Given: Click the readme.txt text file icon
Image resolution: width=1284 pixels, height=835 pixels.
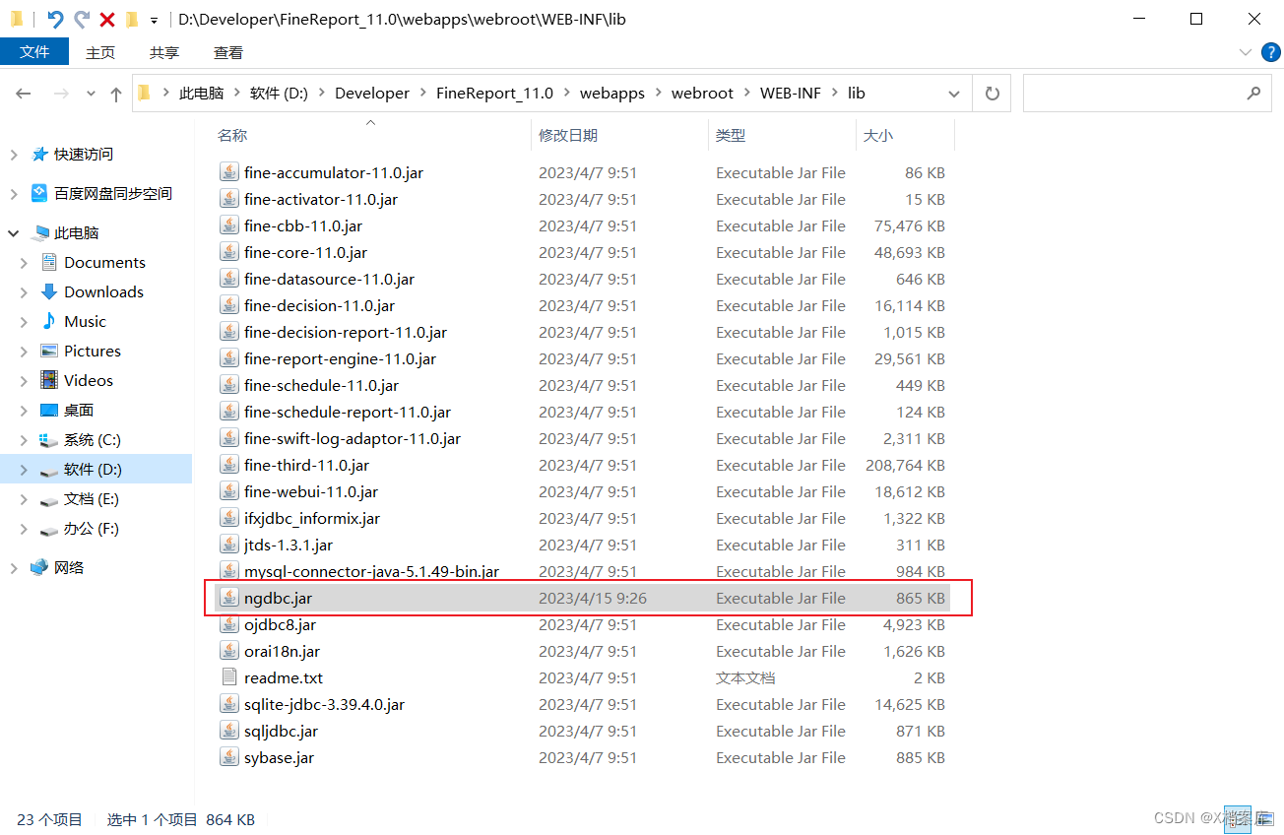Looking at the screenshot, I should click(x=228, y=677).
